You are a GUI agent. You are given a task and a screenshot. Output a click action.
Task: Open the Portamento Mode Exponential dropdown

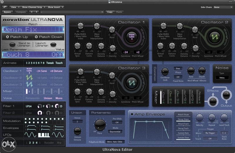pyautogui.click(x=115, y=132)
